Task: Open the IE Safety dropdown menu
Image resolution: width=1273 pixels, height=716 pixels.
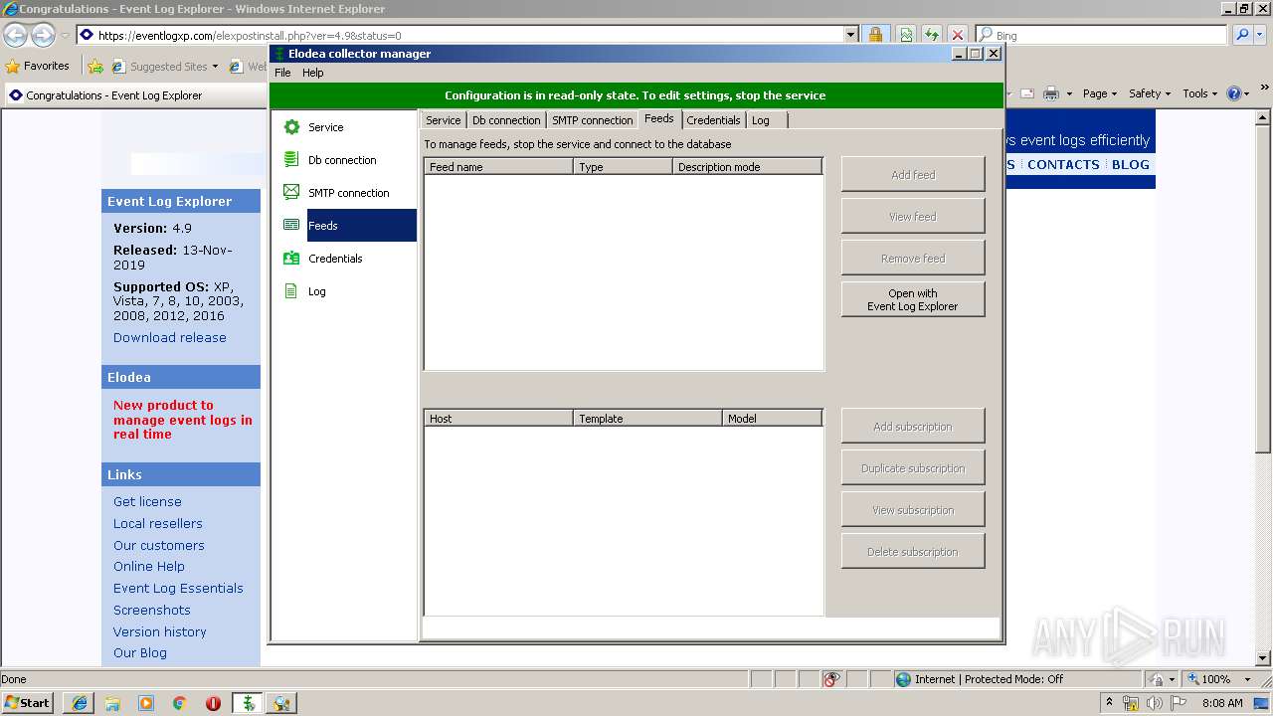Action: tap(1150, 93)
